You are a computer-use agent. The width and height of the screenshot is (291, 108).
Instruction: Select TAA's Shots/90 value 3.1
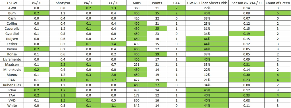tap(63, 95)
